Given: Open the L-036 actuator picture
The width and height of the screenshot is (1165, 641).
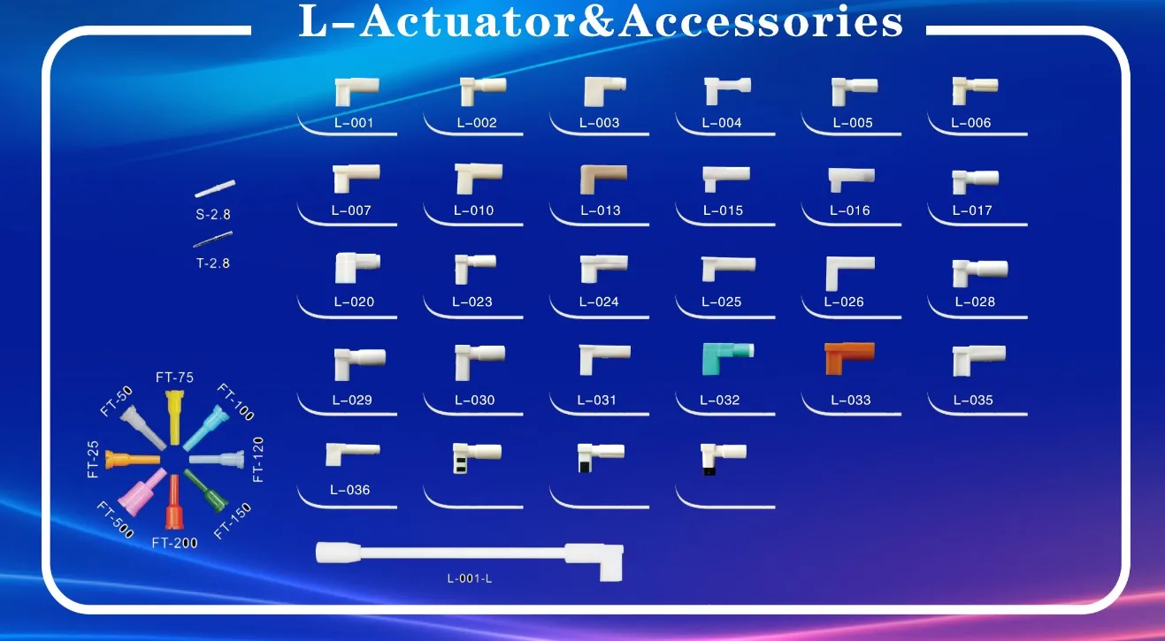Looking at the screenshot, I should tap(352, 454).
